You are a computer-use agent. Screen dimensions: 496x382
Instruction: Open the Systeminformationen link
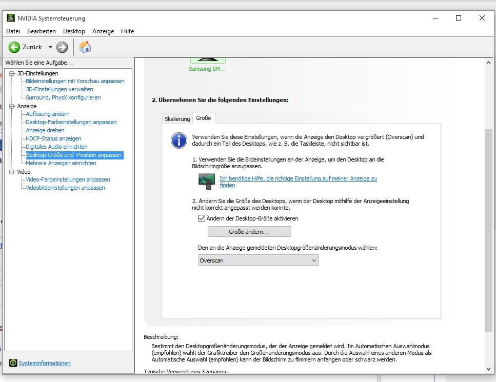[45, 363]
